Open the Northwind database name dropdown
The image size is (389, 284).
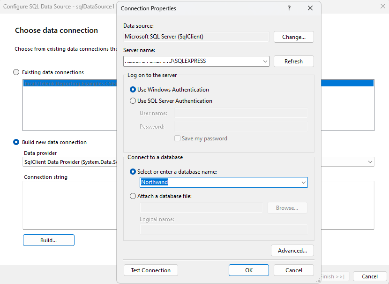303,182
